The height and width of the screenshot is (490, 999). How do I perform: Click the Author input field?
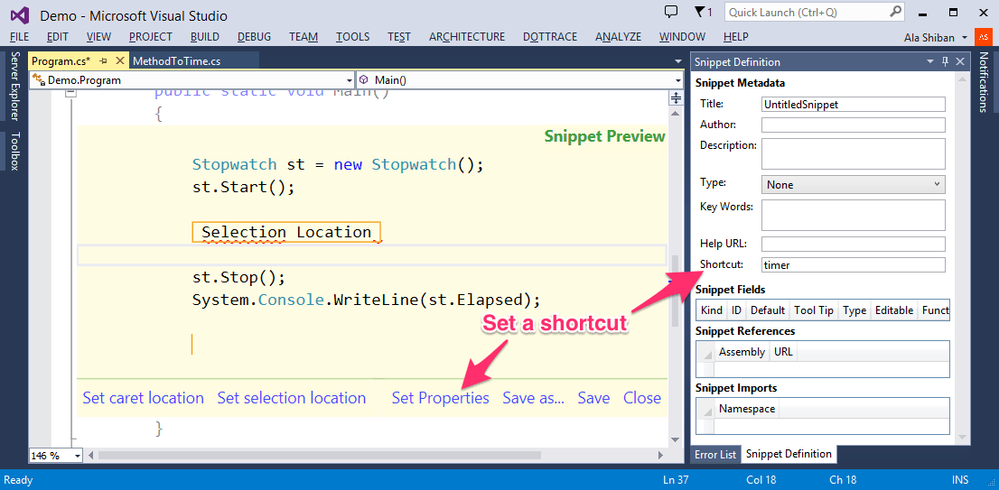pyautogui.click(x=853, y=125)
